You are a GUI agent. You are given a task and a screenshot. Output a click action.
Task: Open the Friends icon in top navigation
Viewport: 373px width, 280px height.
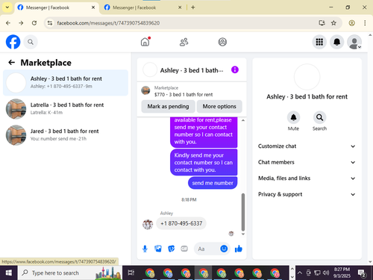coord(184,42)
